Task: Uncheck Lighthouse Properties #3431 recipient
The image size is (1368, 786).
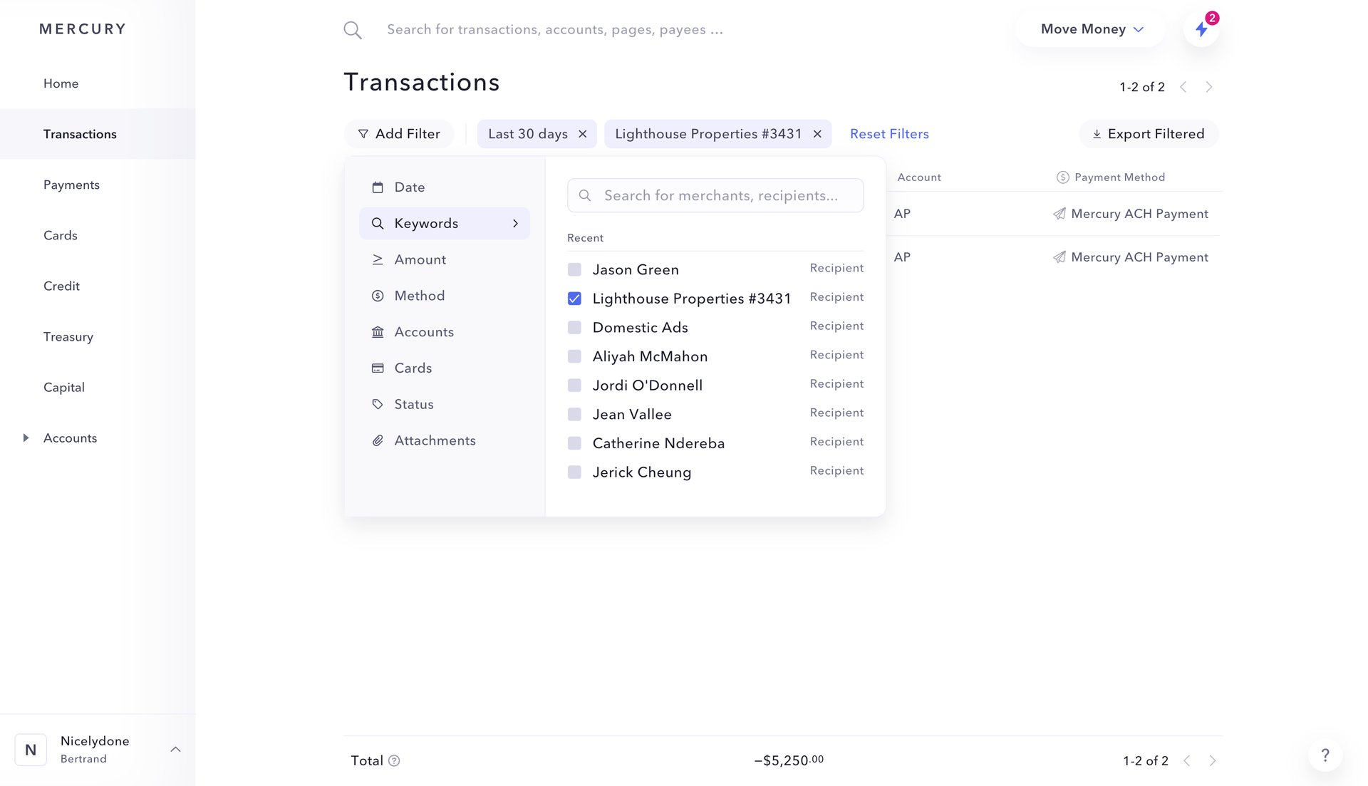Action: 574,298
